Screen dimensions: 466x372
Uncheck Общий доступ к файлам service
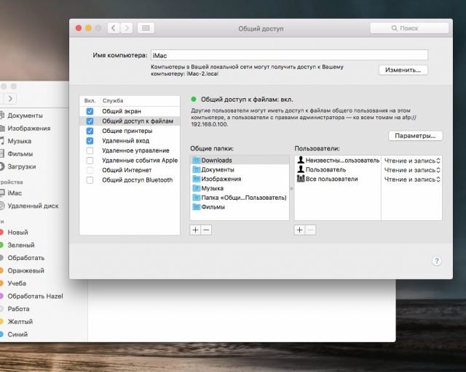click(90, 121)
